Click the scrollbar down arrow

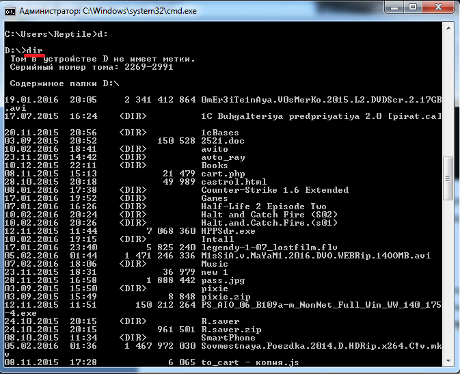[448, 361]
